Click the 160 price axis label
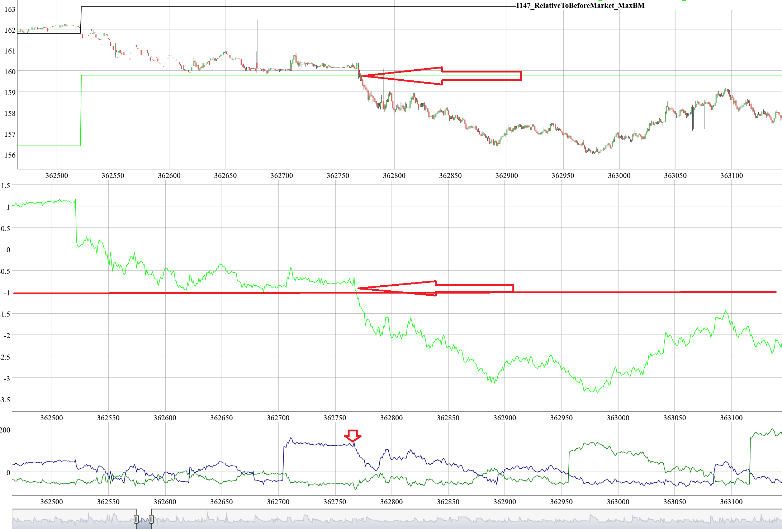 click(10, 72)
